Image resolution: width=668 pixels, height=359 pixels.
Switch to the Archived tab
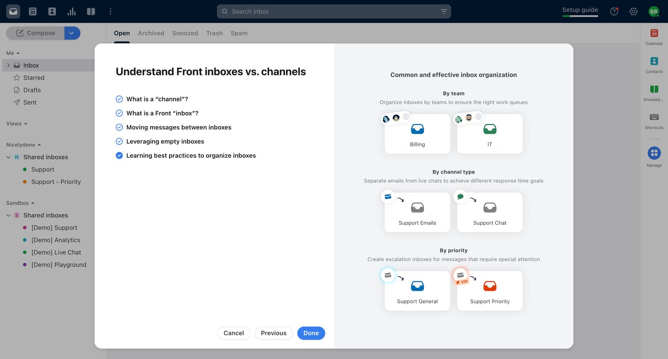(151, 33)
